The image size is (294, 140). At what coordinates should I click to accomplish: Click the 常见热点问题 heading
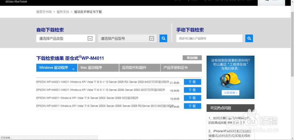[221, 108]
